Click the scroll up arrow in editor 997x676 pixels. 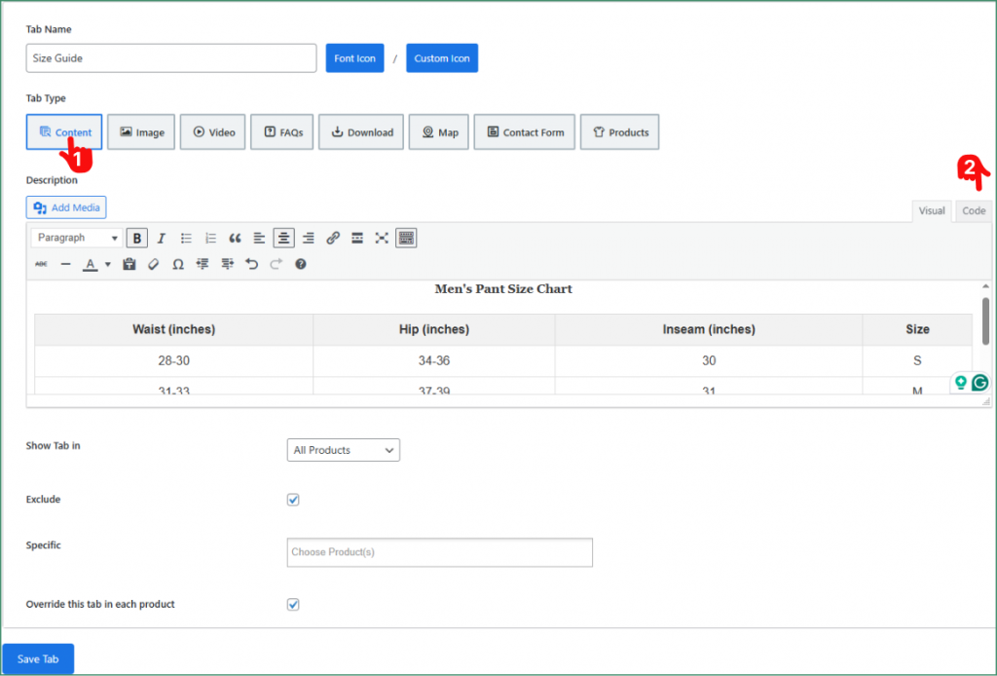(x=985, y=286)
